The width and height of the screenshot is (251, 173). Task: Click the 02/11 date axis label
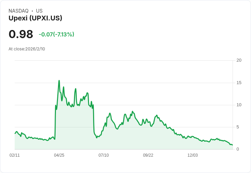[15, 155]
